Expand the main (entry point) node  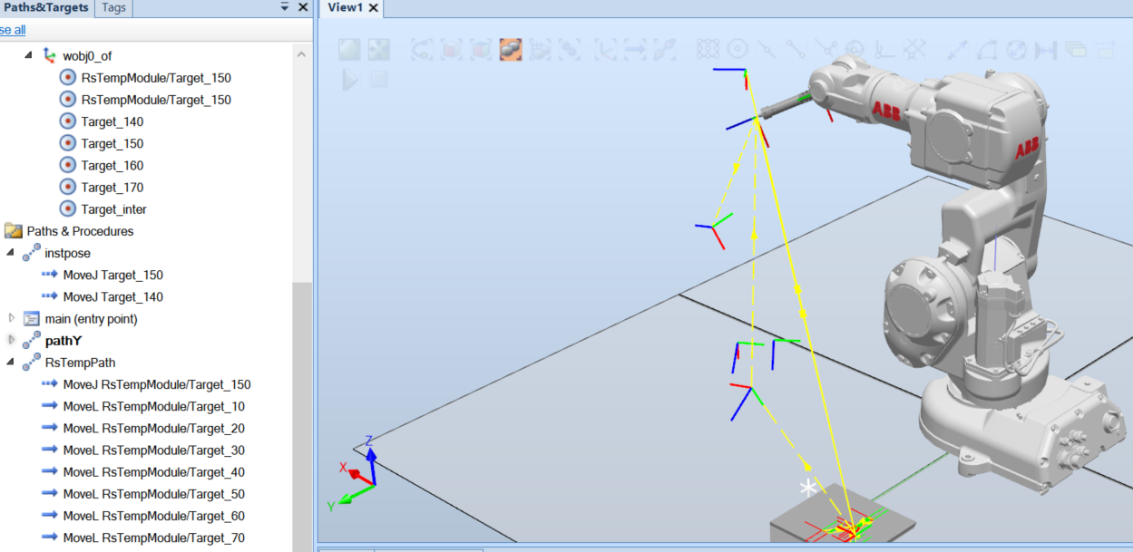click(11, 318)
